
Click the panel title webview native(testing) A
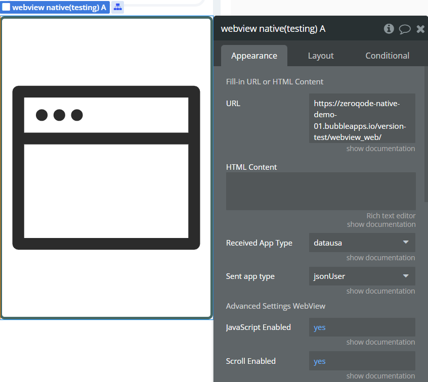pos(273,29)
